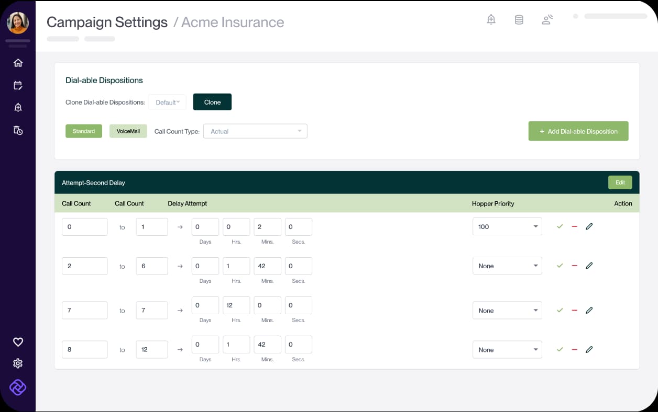Click Add Dial-able Disposition button
The image size is (658, 412).
pos(578,131)
